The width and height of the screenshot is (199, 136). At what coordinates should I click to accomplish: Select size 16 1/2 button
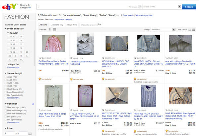pyautogui.click(x=13, y=44)
